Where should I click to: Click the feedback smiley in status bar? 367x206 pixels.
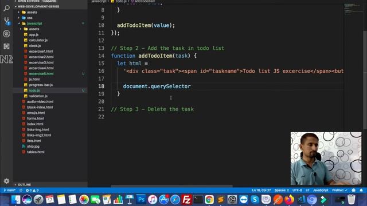(354, 190)
